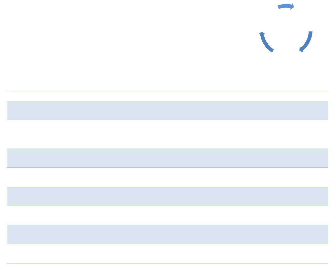Select the third shaded blue table row
The height and width of the screenshot is (279, 335).
click(167, 196)
